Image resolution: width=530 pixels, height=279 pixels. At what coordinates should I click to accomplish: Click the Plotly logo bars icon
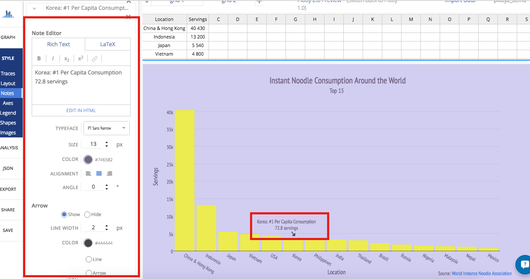point(8,14)
